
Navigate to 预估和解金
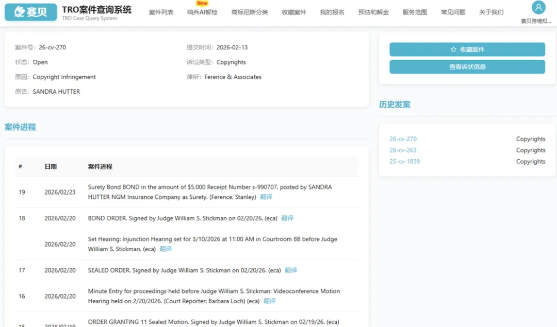[373, 12]
